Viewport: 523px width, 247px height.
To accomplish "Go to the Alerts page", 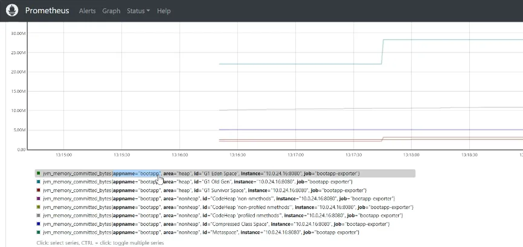I will click(88, 11).
